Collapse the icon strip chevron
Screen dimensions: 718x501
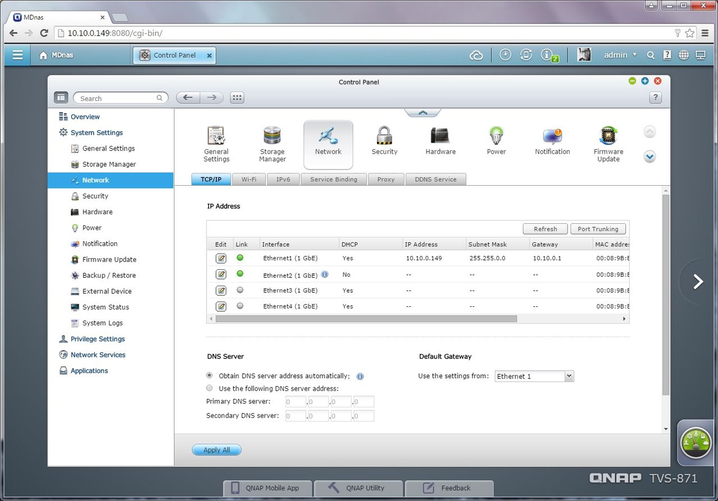pos(423,113)
